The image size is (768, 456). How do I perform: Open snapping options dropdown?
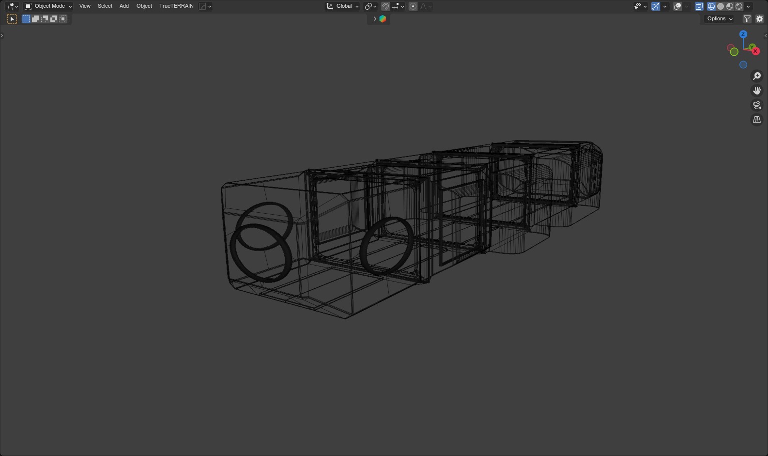point(398,6)
